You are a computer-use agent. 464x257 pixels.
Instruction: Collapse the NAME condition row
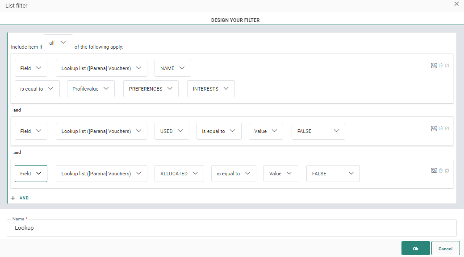447,65
